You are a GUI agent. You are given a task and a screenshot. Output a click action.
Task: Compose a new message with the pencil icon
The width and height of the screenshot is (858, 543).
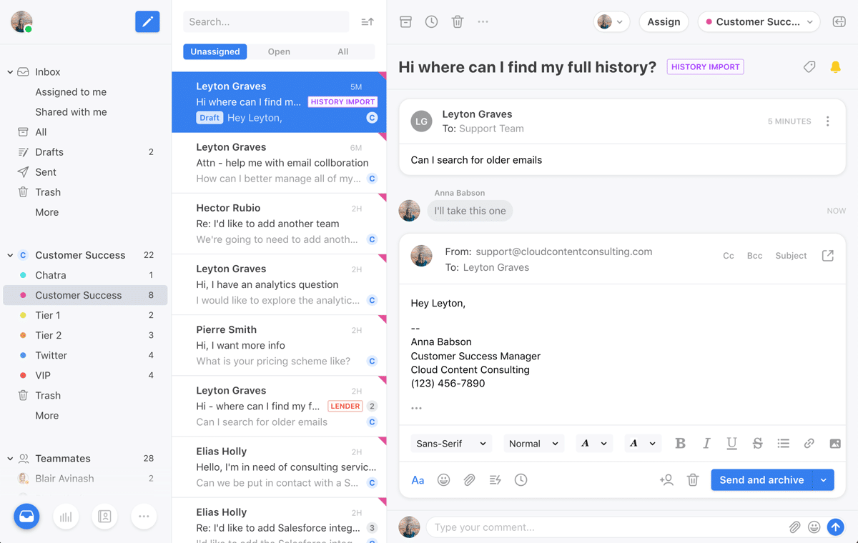tap(147, 21)
